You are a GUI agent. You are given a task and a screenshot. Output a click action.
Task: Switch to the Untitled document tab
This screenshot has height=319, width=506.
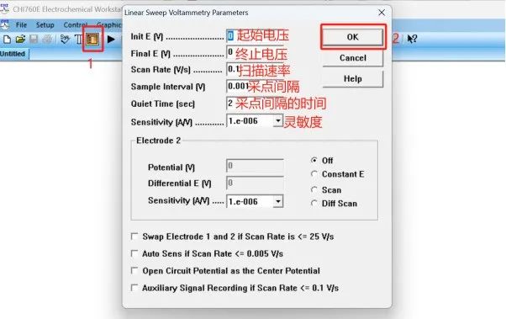13,54
